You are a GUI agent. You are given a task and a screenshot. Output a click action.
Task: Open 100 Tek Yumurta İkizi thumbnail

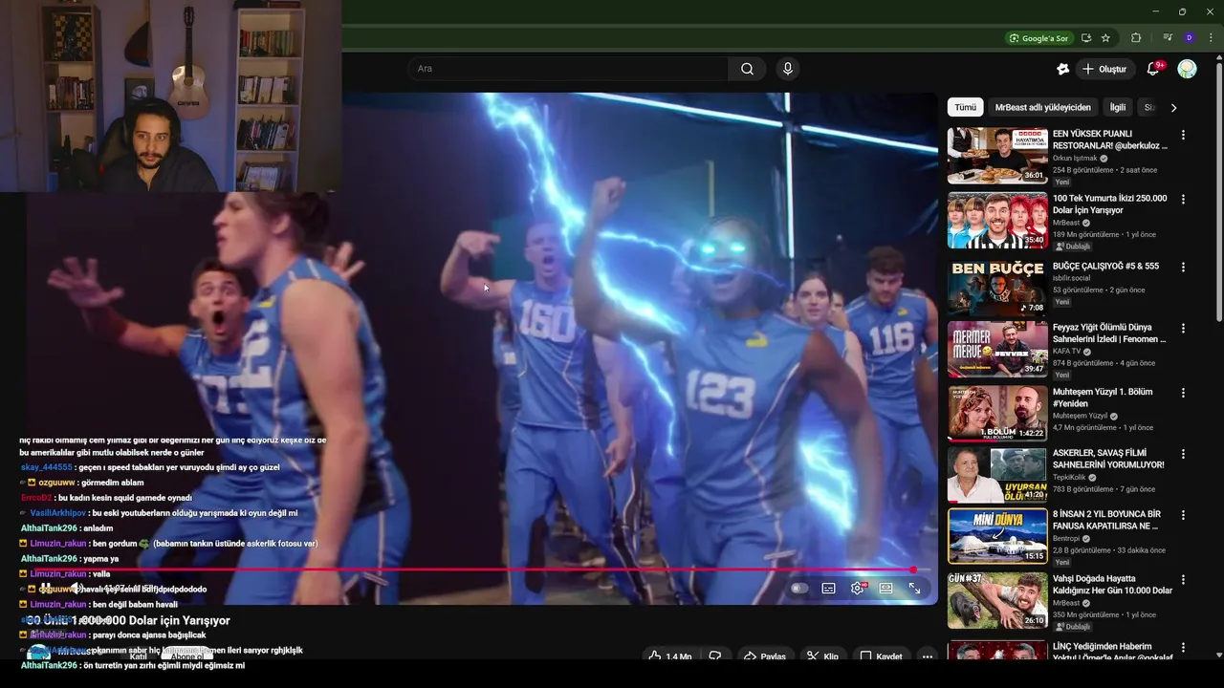pyautogui.click(x=997, y=220)
